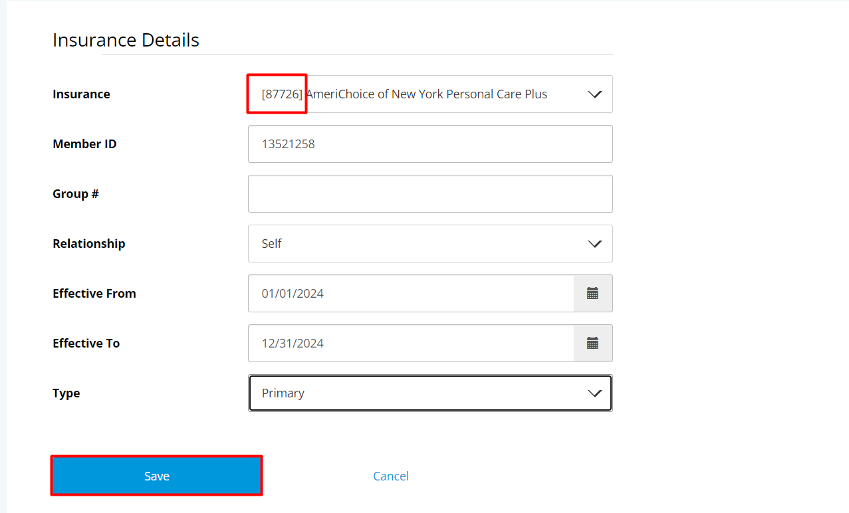The image size is (849, 513).
Task: Click the Effective From label
Action: pos(94,294)
